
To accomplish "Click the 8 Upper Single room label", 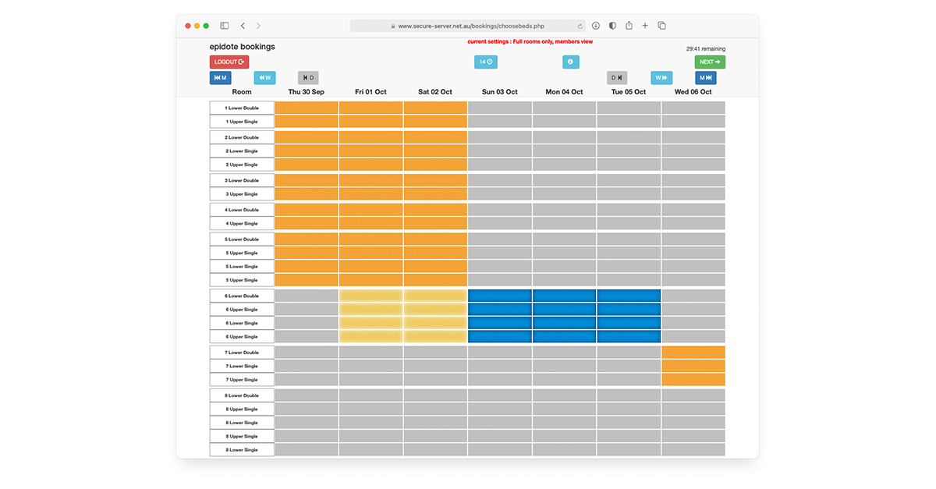I will click(x=242, y=409).
